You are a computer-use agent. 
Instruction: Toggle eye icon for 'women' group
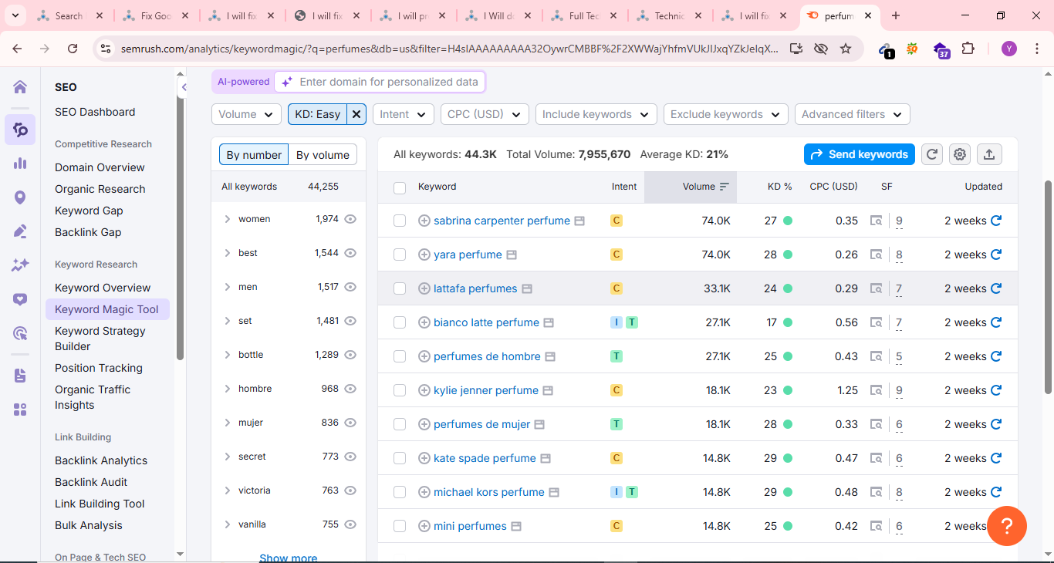pyautogui.click(x=350, y=219)
